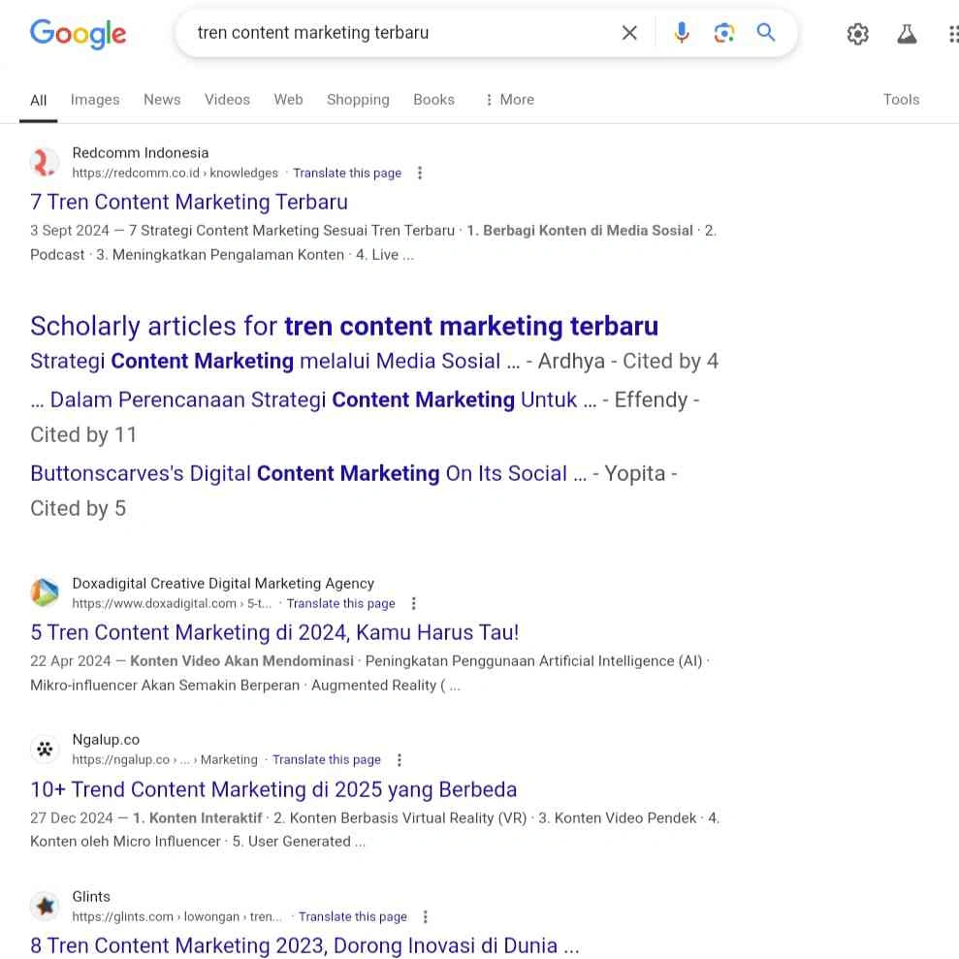Open Scholarly articles for tren content marketing

[x=344, y=326]
